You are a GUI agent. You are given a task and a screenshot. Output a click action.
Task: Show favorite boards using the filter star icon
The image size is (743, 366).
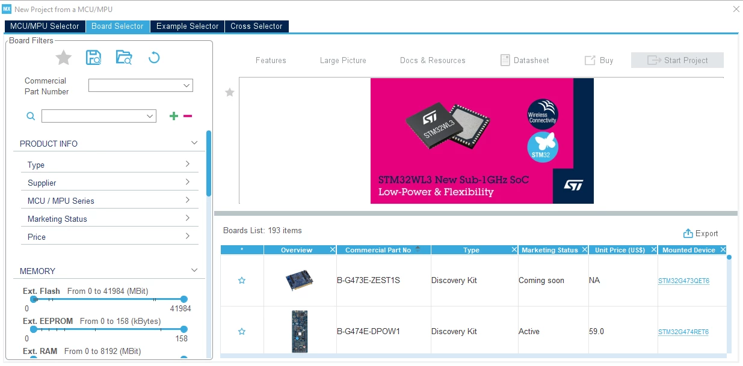(64, 58)
